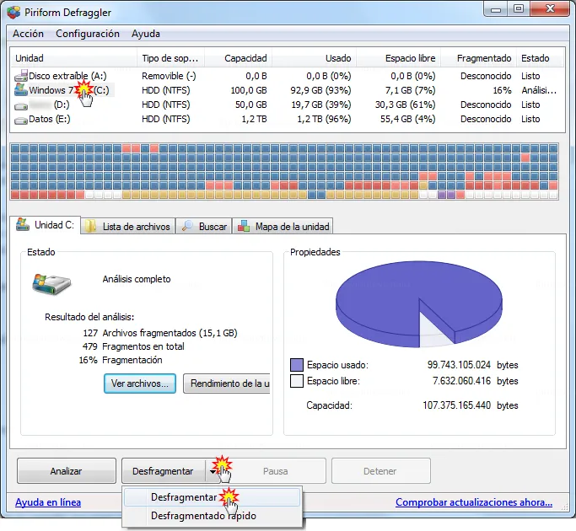Click the main Desfragmentar button
576x531 pixels.
tap(163, 471)
